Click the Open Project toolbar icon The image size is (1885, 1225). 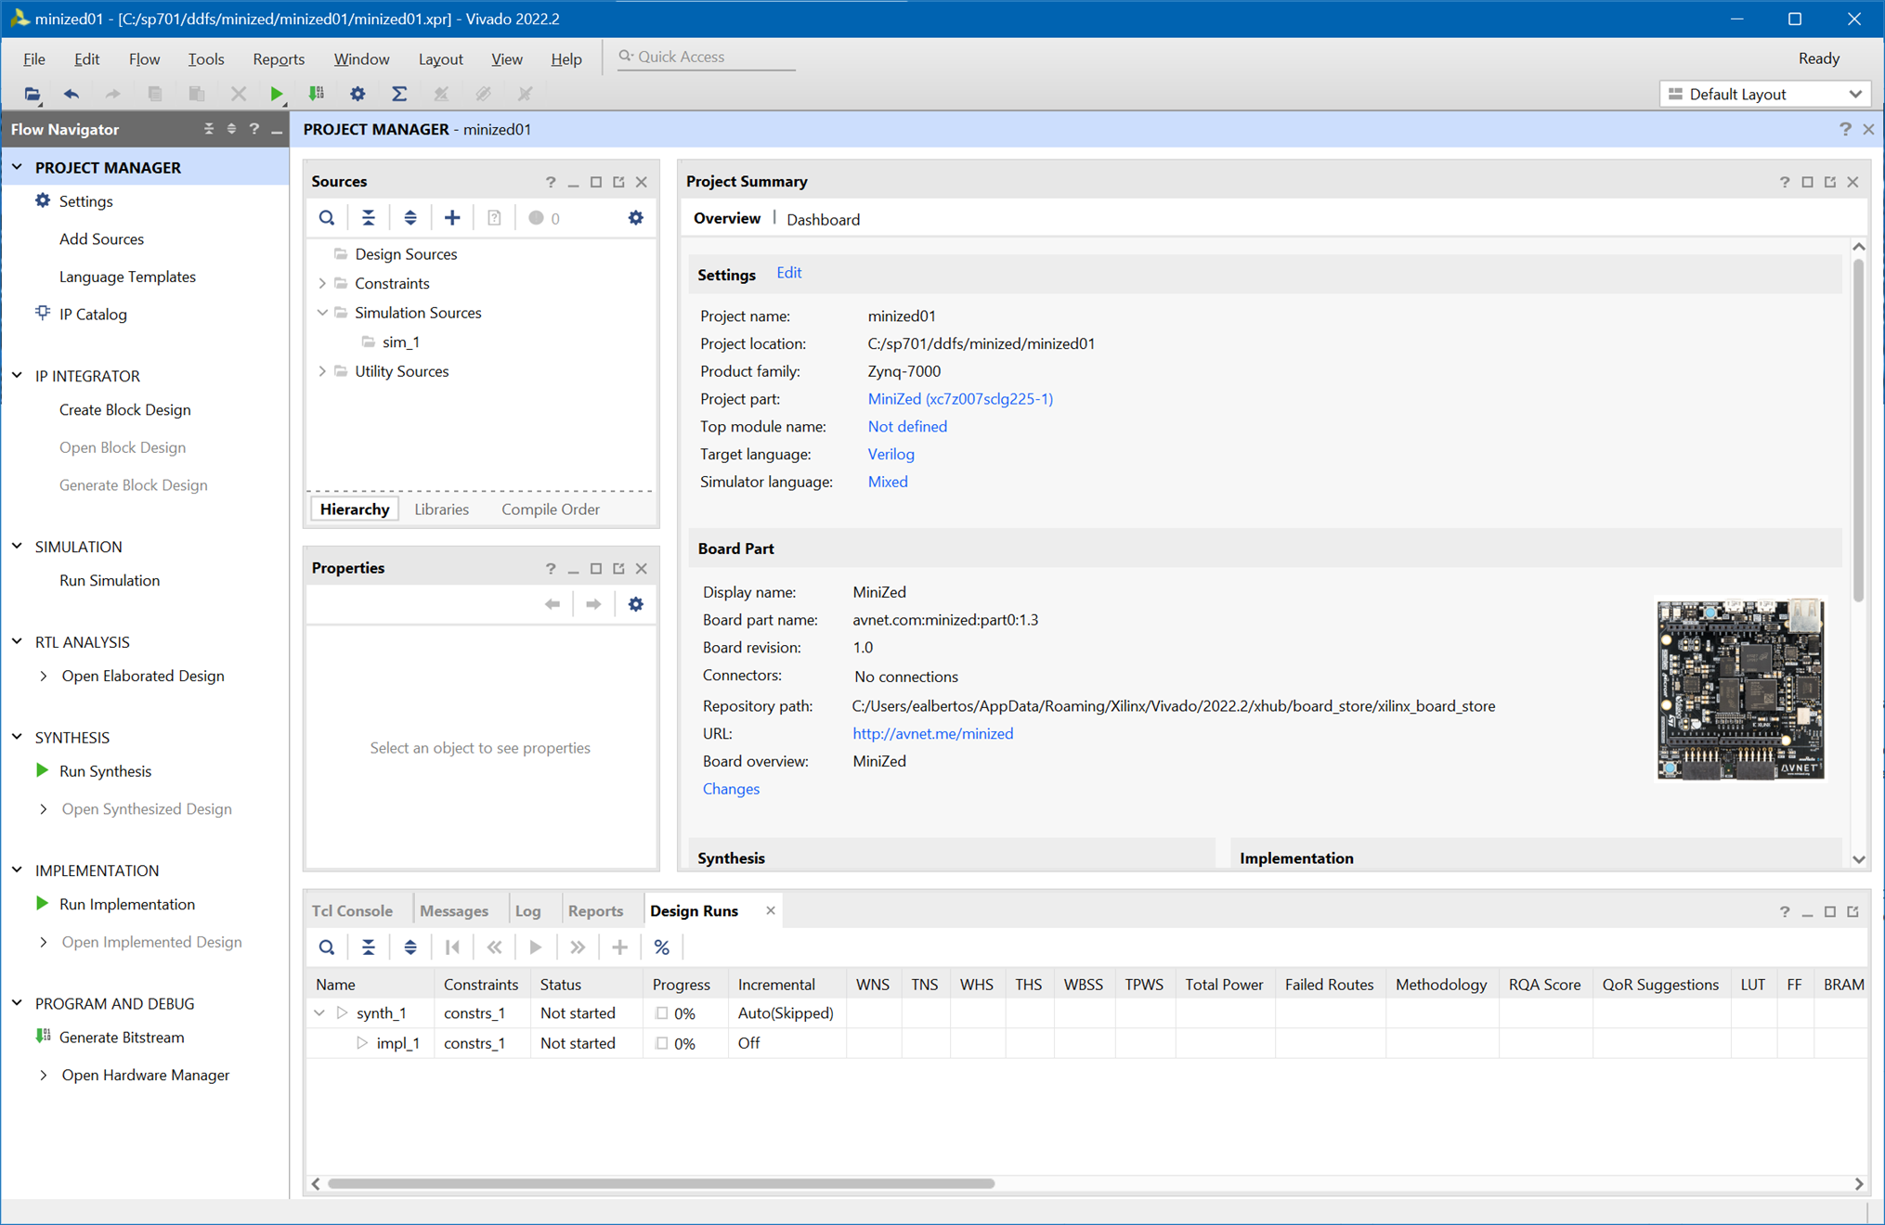32,94
